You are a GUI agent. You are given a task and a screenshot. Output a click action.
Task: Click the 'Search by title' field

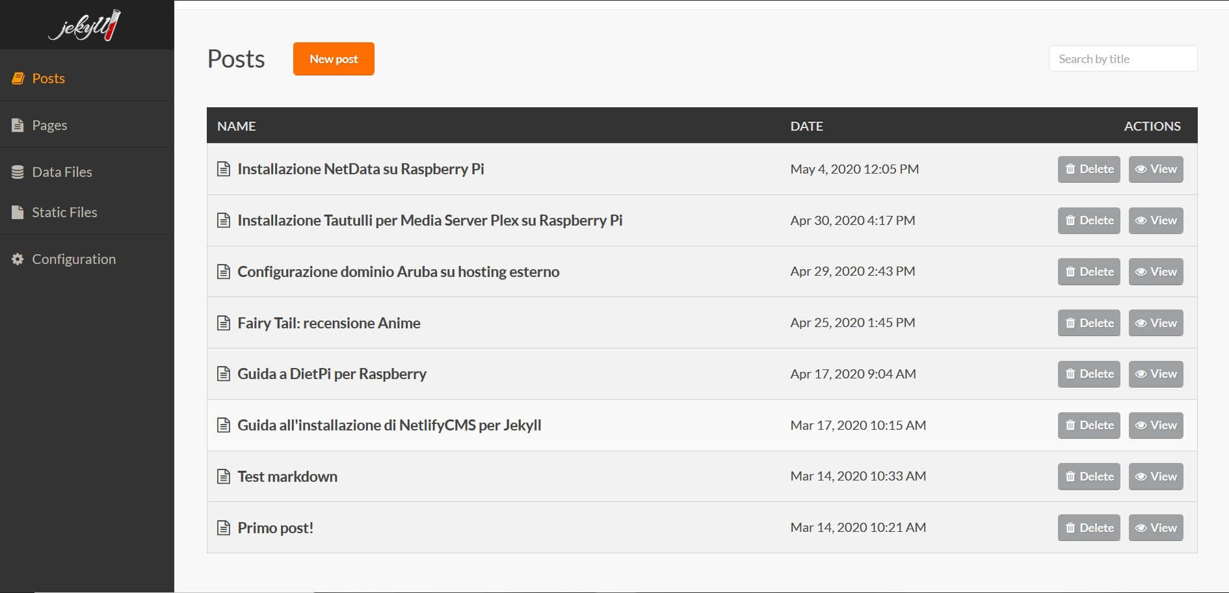point(1123,59)
